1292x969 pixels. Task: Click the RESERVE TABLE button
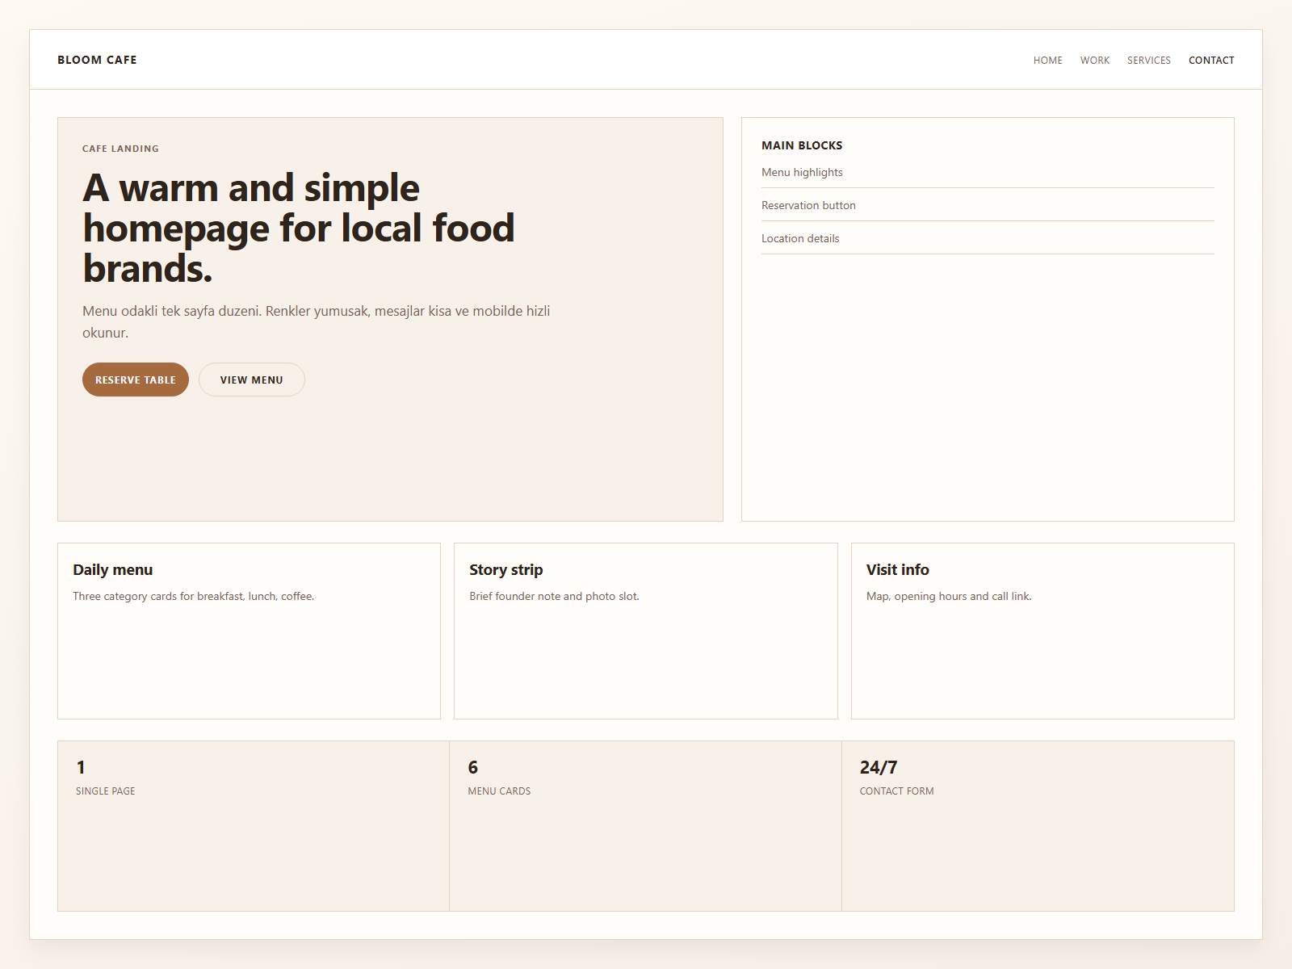pos(135,380)
